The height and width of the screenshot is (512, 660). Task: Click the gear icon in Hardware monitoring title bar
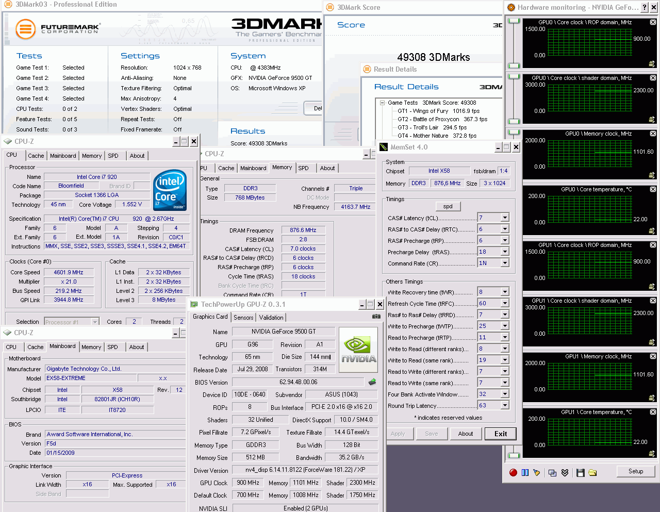(511, 7)
